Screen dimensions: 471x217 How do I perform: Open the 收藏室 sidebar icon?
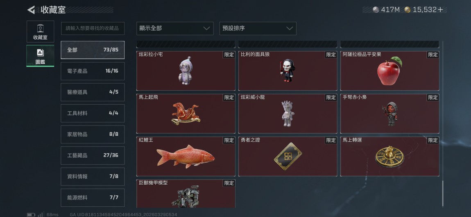coord(40,31)
